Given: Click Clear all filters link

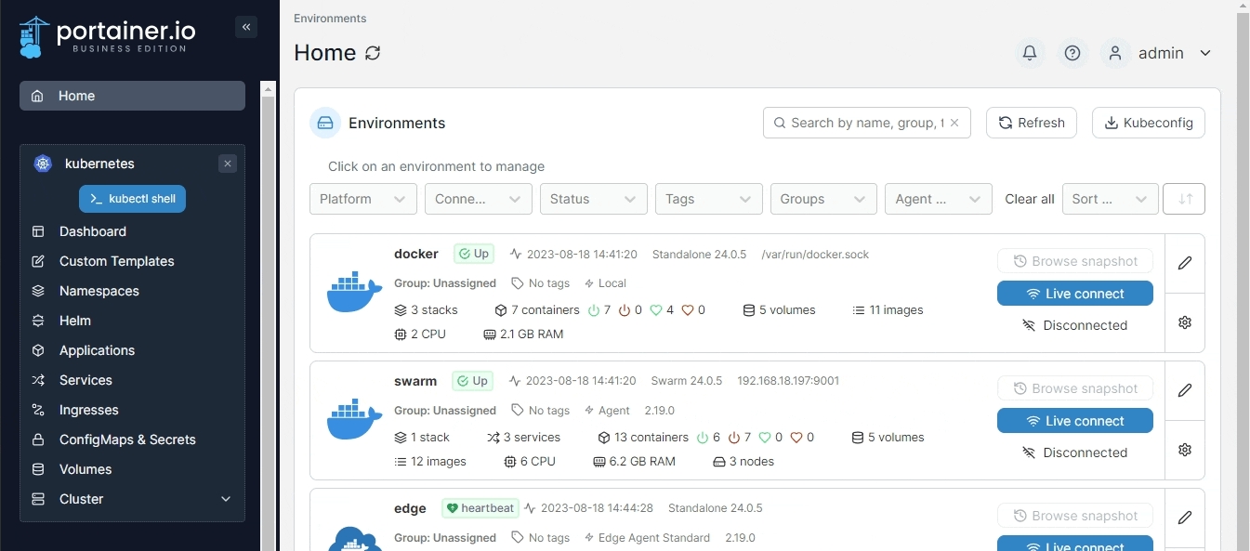Looking at the screenshot, I should pyautogui.click(x=1029, y=199).
